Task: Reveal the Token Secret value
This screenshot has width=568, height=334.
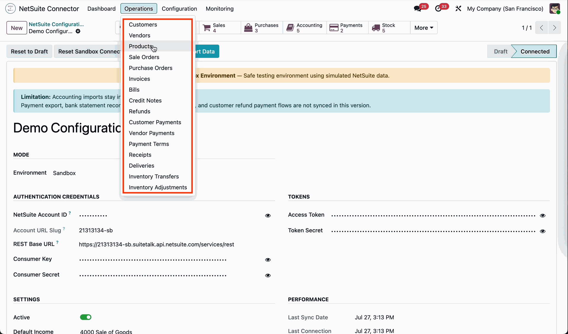Action: (x=543, y=231)
